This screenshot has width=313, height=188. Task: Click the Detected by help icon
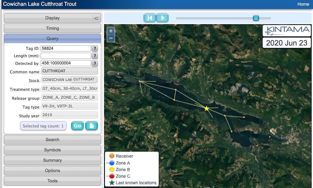coord(95,63)
